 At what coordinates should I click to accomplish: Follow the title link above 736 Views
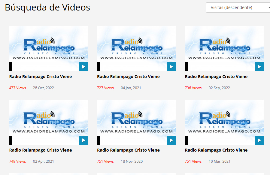coord(216,77)
